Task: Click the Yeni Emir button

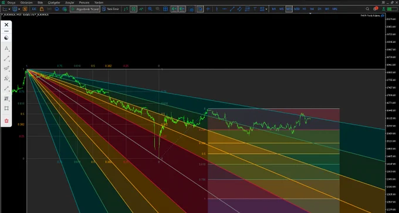Action: click(x=111, y=9)
